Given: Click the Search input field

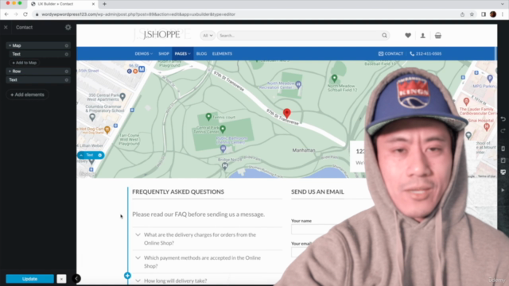Looking at the screenshot, I should [x=299, y=36].
